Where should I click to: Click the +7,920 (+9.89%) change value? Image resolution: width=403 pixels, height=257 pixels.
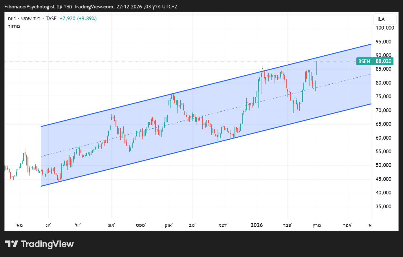(x=78, y=19)
